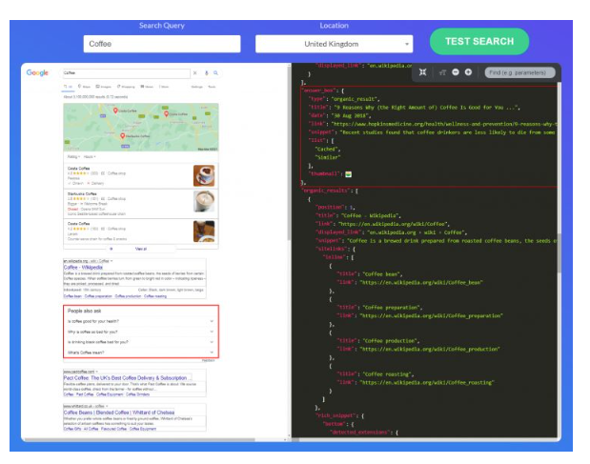
Task: Click the text size icon in JSON viewer
Action: pos(442,71)
